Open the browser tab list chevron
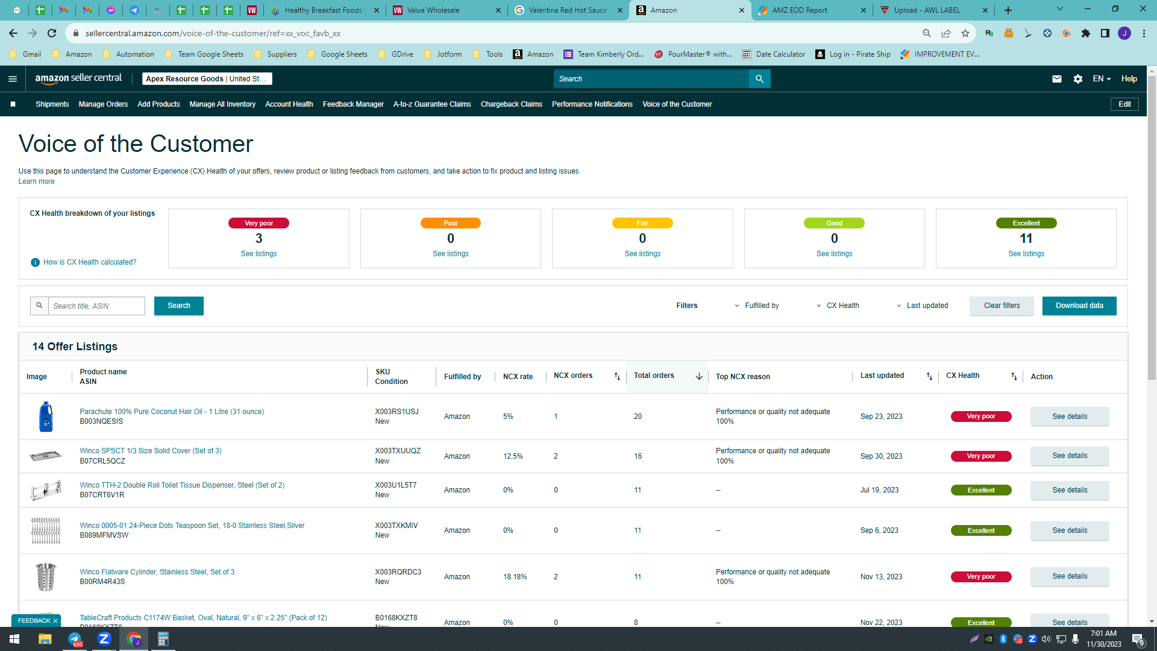This screenshot has height=651, width=1157. pyautogui.click(x=1060, y=9)
